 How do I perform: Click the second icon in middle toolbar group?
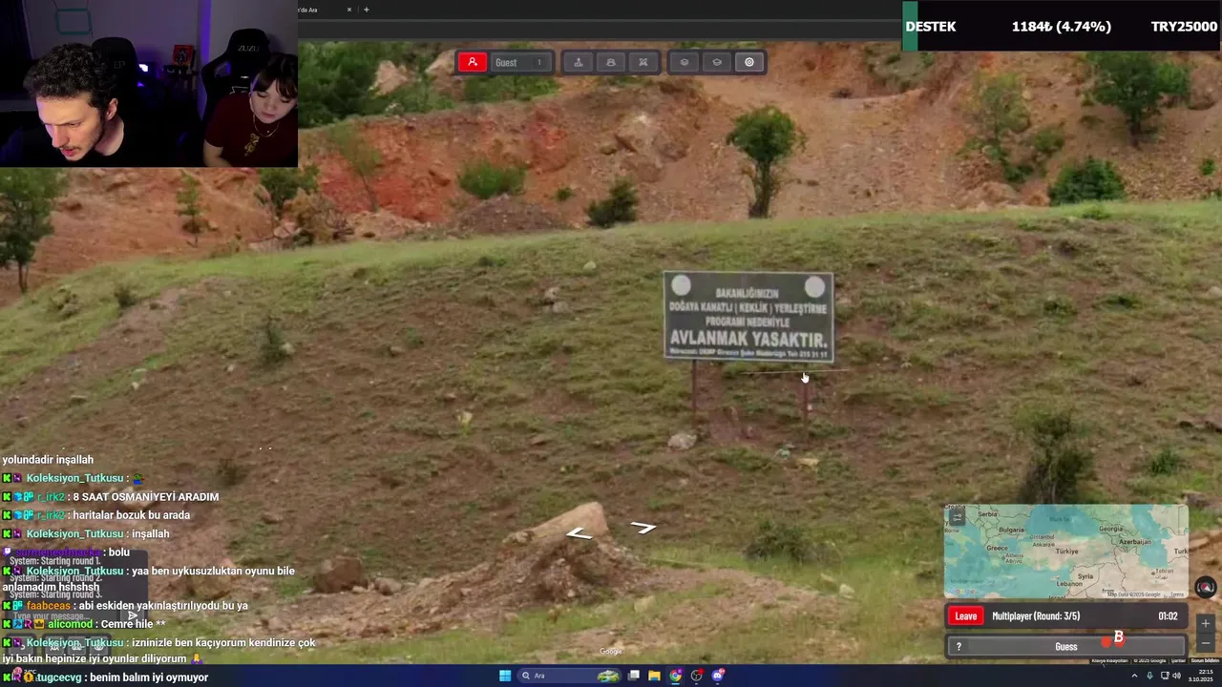(611, 62)
